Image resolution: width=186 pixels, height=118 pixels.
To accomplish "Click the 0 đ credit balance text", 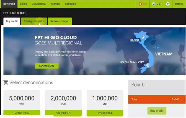I will (159, 4).
